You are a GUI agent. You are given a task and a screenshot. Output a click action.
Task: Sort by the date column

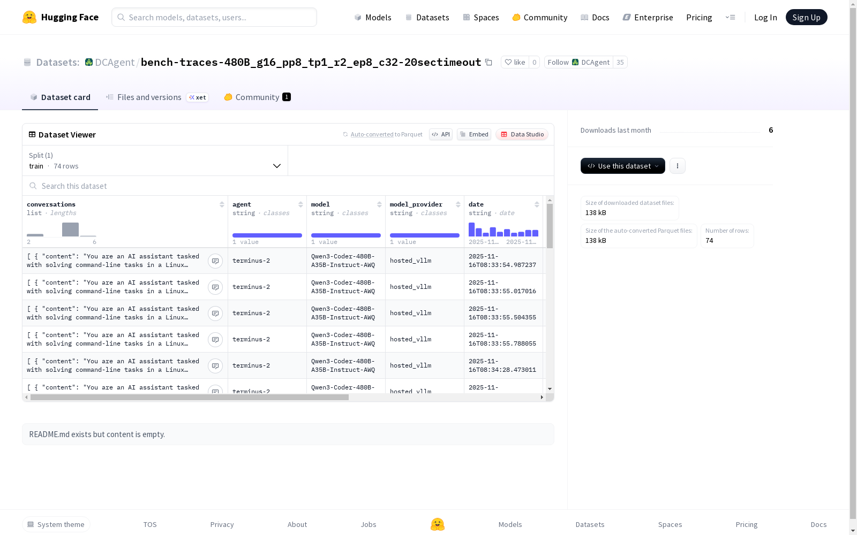click(x=537, y=204)
